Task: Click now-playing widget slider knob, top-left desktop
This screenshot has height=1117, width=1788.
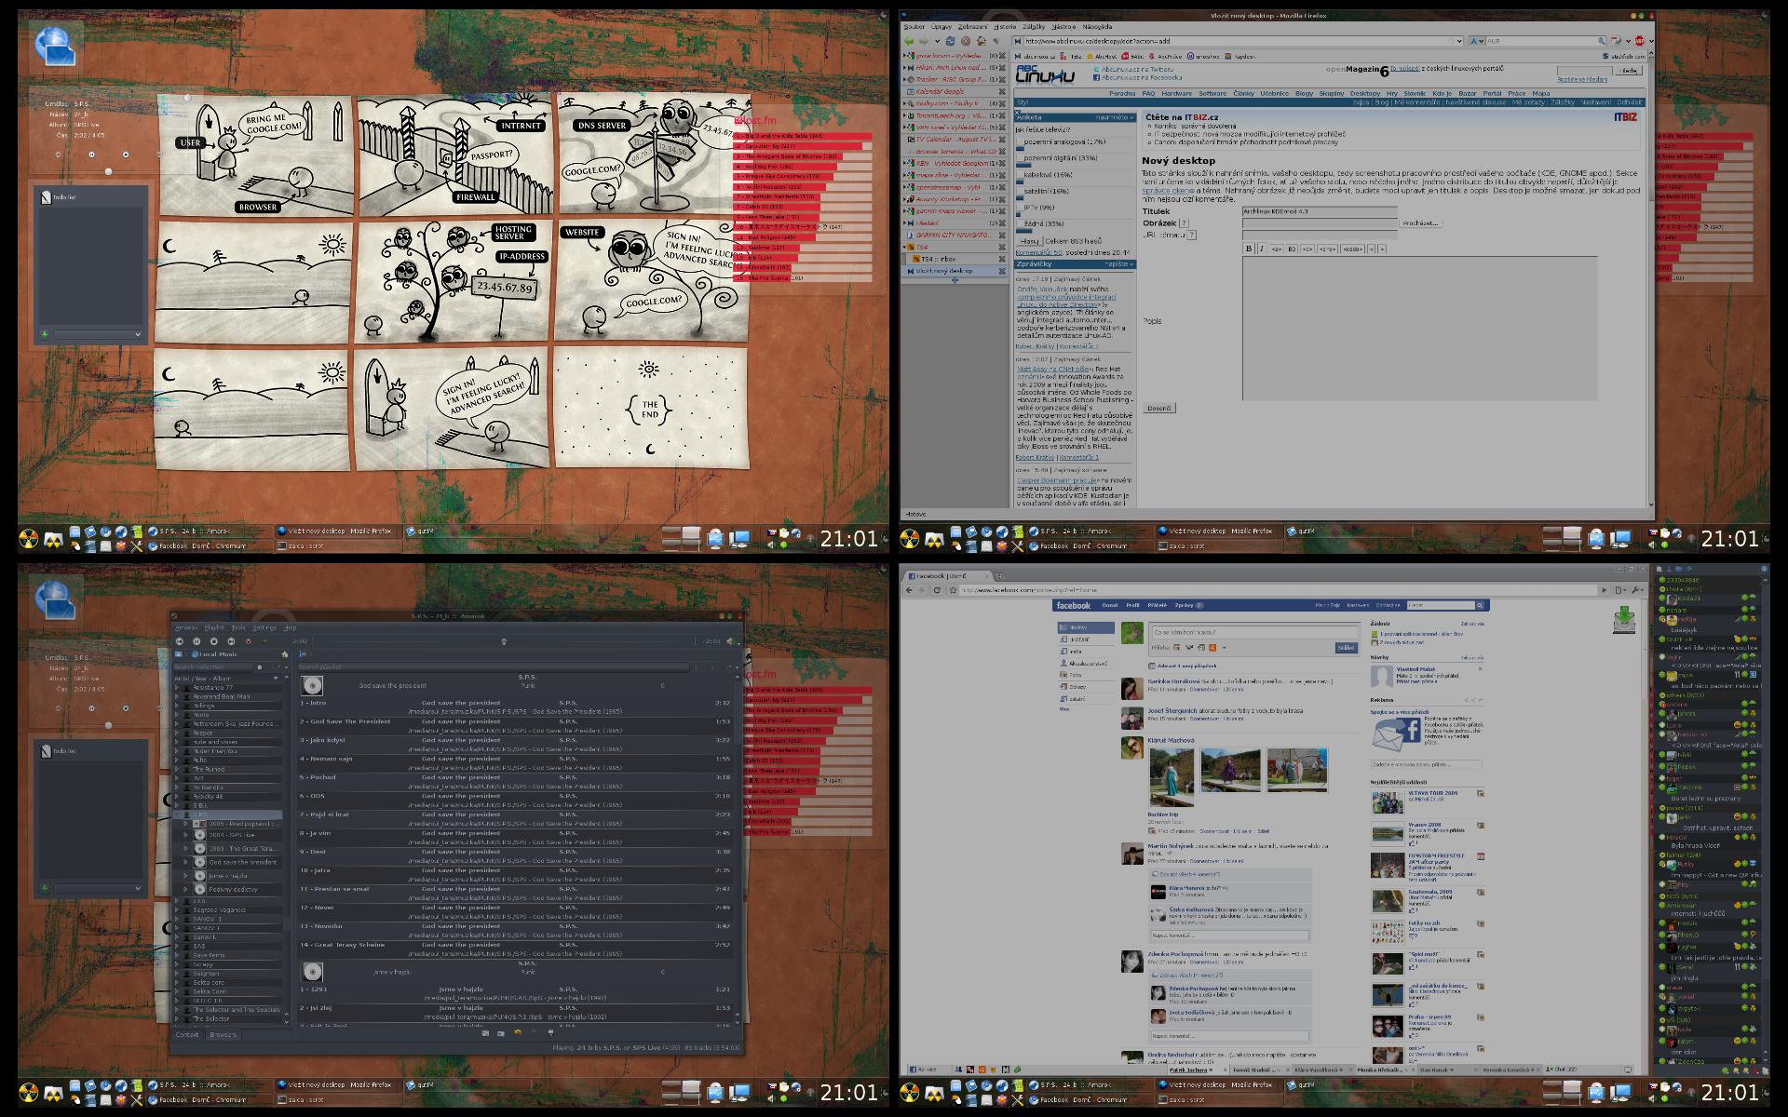Action: [x=109, y=171]
